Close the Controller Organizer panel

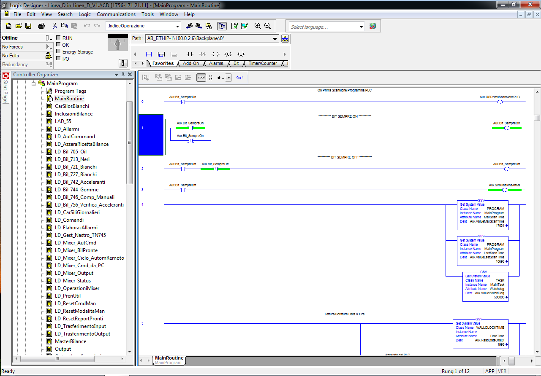pos(130,75)
